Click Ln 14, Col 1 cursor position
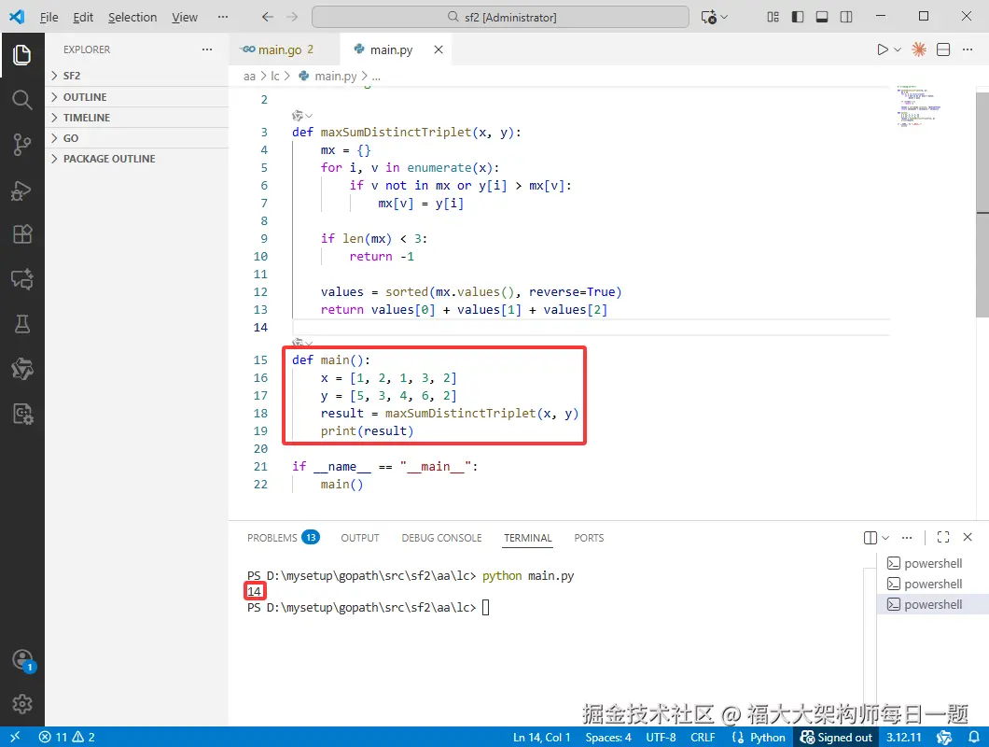Screen dimensions: 989x747 (x=541, y=737)
